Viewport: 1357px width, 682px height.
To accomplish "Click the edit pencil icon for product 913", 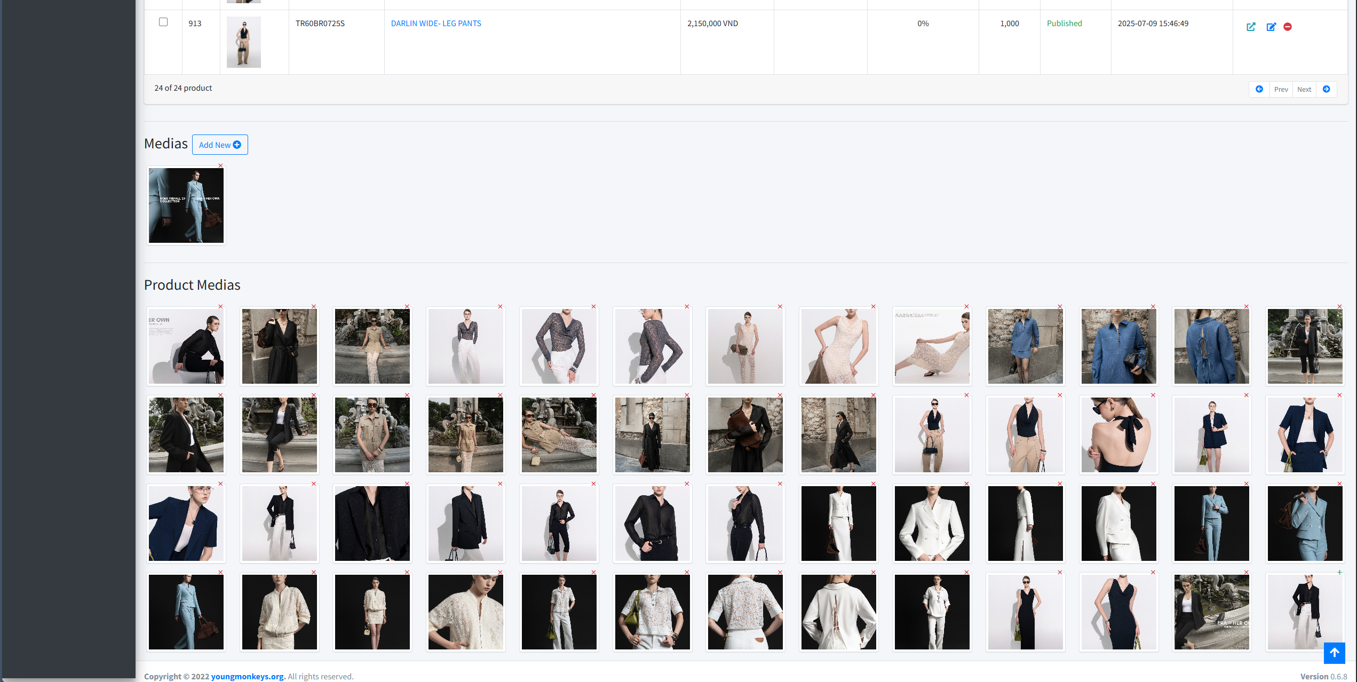I will pos(1271,27).
